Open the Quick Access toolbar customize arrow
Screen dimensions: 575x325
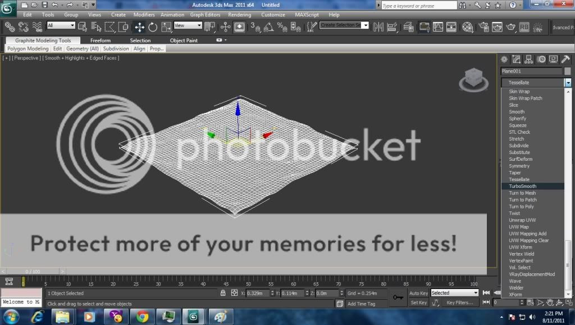93,4
